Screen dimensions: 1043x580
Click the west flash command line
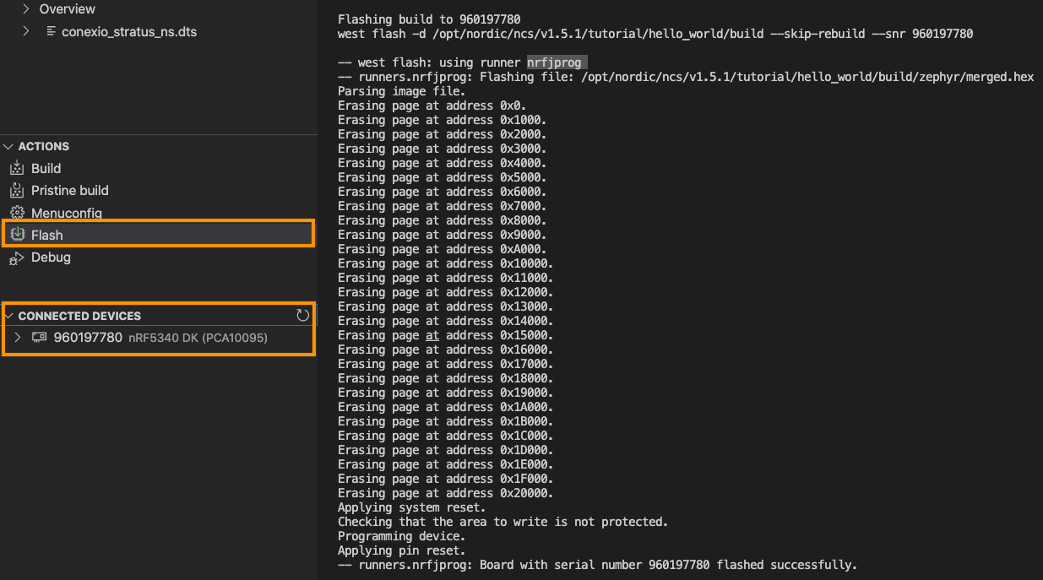click(x=655, y=34)
